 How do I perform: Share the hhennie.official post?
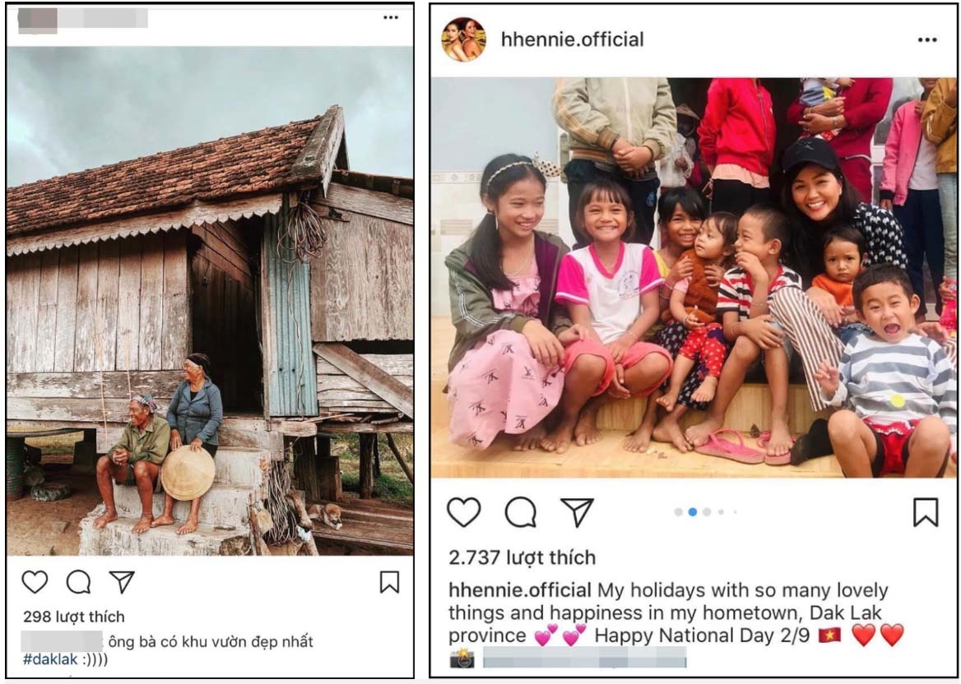577,512
